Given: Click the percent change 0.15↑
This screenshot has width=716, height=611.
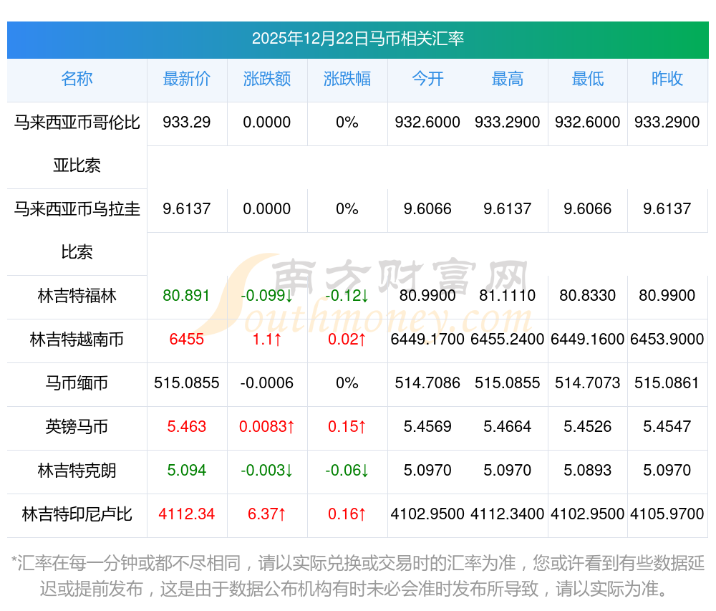Looking at the screenshot, I should point(347,427).
